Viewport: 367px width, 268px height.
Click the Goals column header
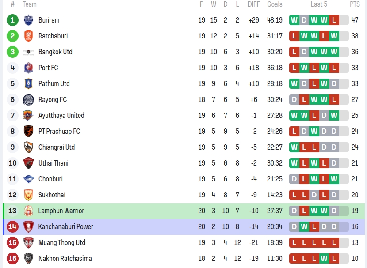pos(275,4)
